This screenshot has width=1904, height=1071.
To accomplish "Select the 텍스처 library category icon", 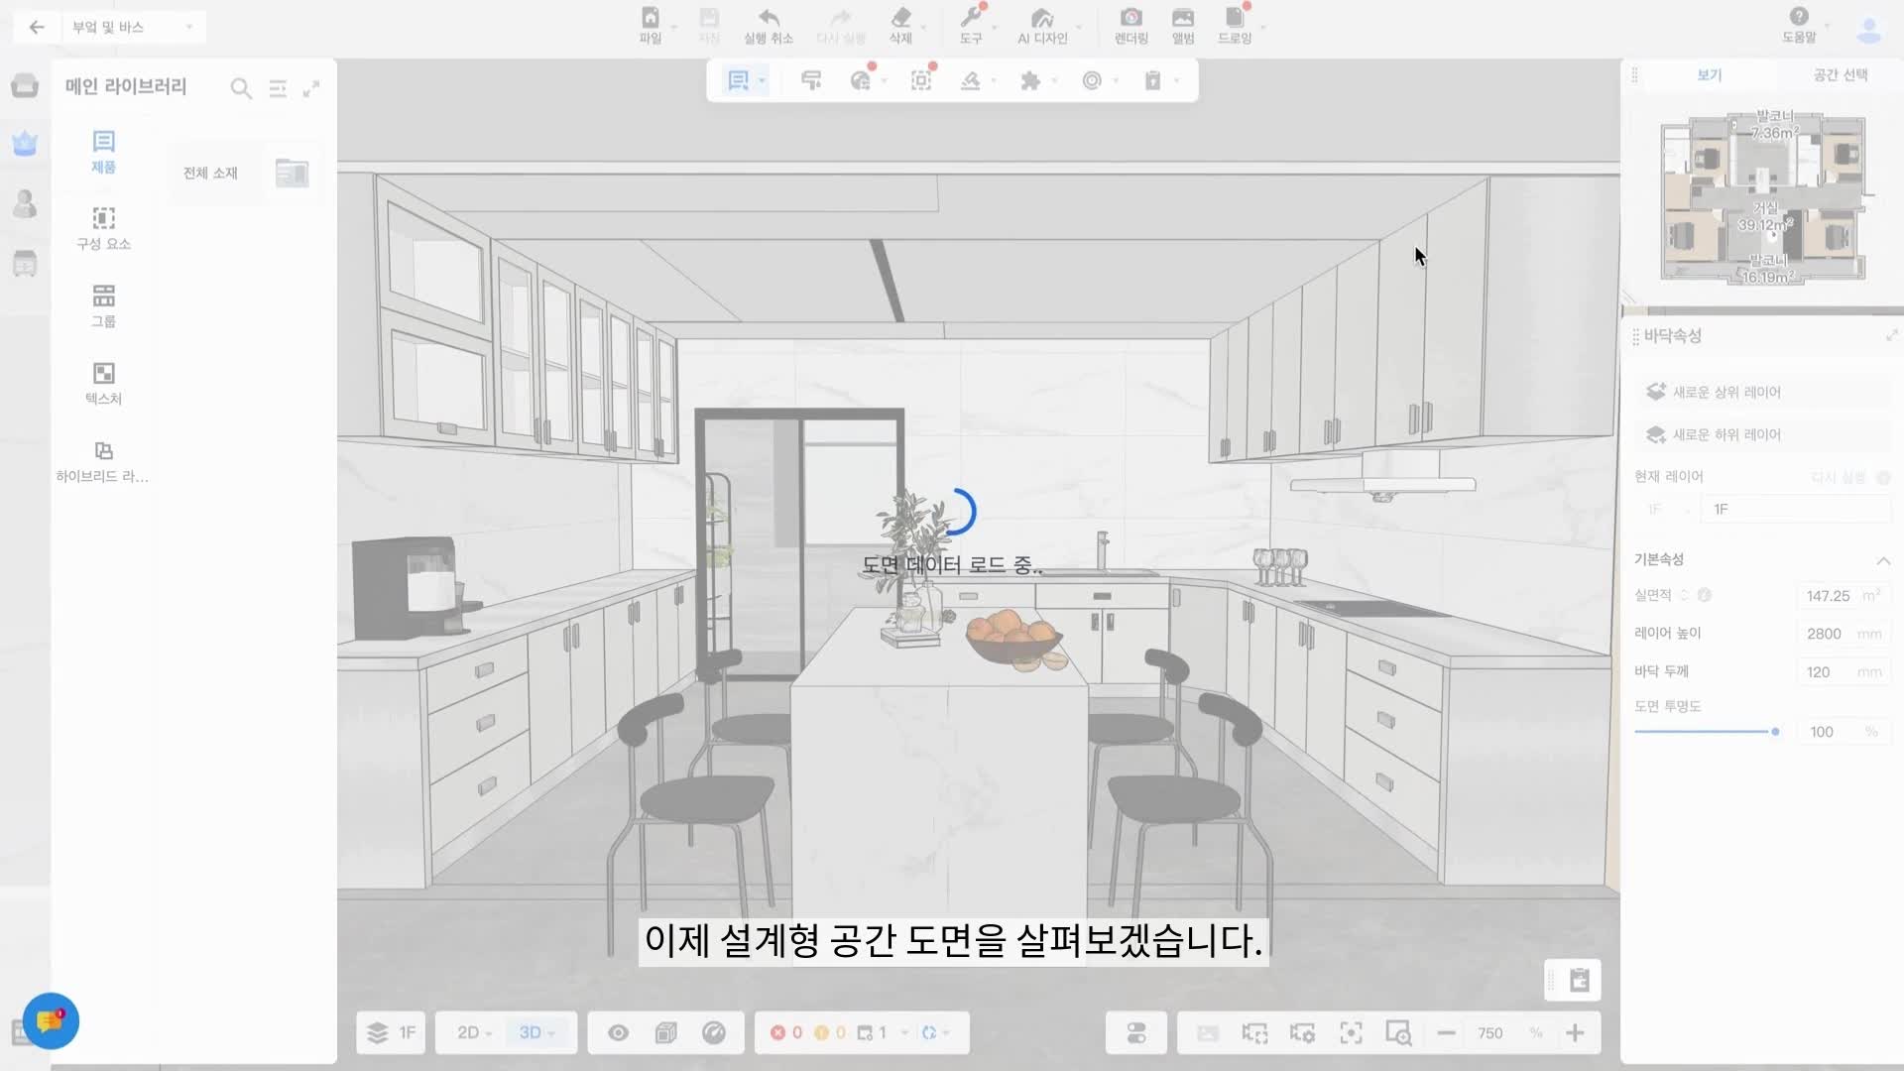I will (x=103, y=374).
